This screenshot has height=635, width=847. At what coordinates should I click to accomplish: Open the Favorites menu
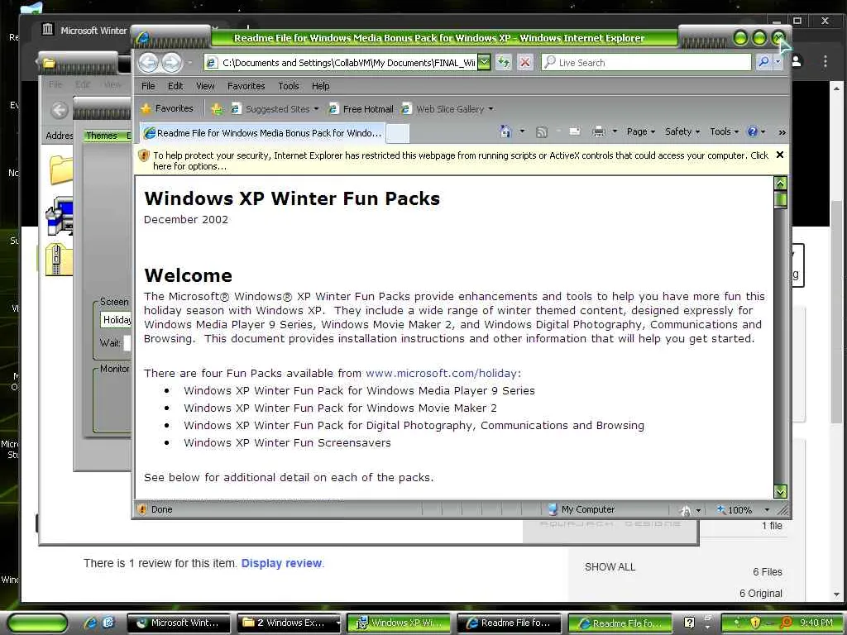point(246,86)
